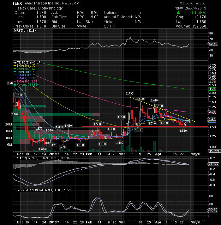Click the 359550 volume axis tag

(x=214, y=151)
